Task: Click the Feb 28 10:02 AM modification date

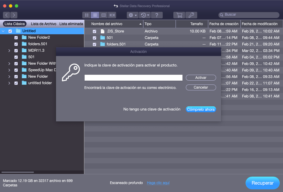Action: (x=261, y=31)
